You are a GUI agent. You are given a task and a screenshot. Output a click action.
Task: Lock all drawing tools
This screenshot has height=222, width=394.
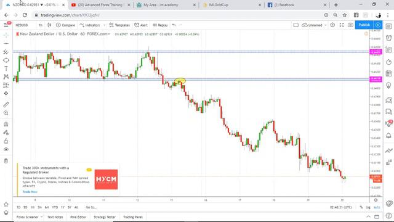point(6,141)
